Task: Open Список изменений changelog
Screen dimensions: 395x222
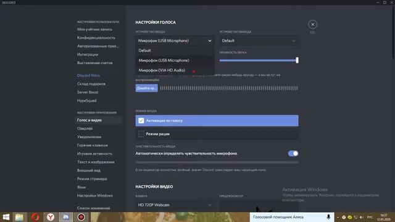Action: pos(93,208)
